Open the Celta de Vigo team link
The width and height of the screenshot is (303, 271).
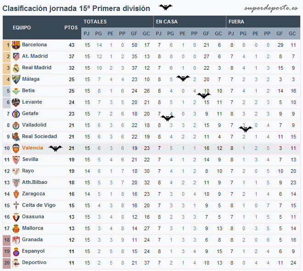(x=39, y=205)
